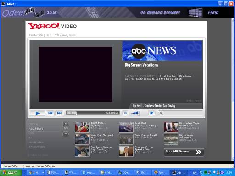This screenshot has width=235, height=176.
Task: Play 'Cheney Victim Speaks Out' thumbnail
Action: (126, 151)
